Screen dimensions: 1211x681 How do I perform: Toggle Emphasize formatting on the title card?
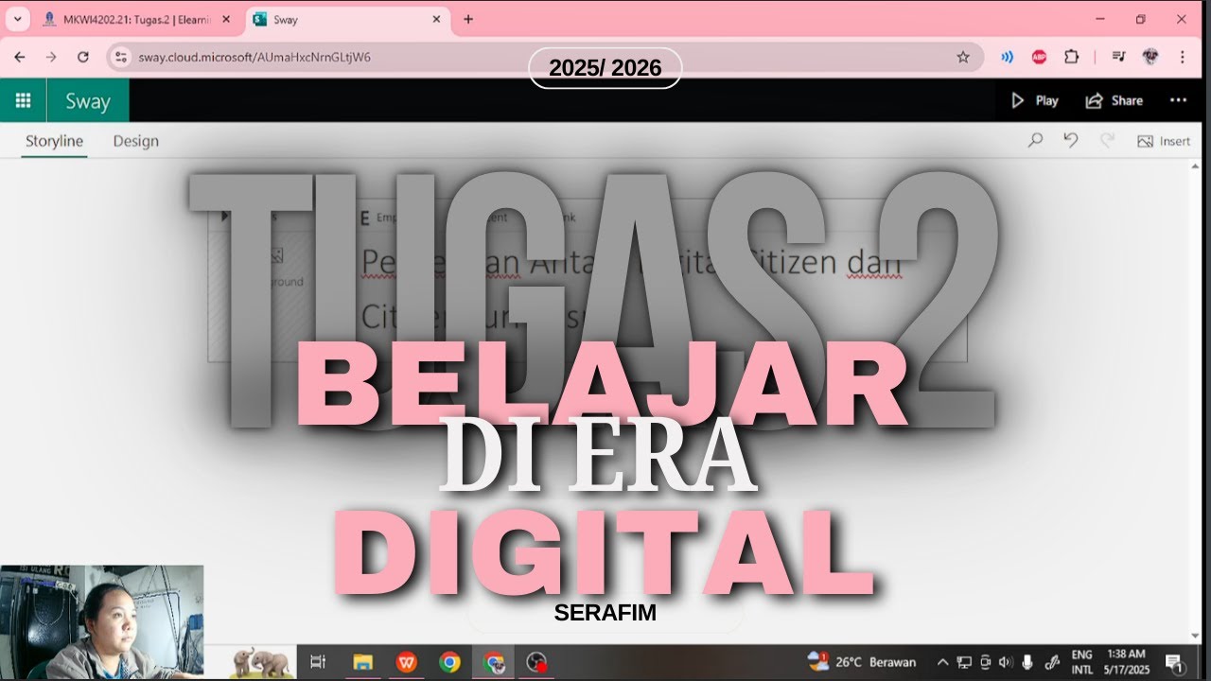point(386,218)
